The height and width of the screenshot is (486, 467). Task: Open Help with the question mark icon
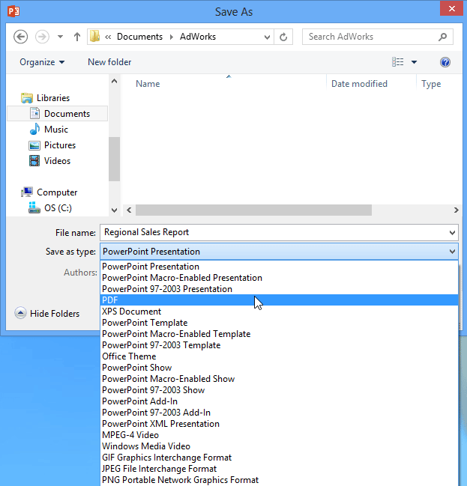445,62
